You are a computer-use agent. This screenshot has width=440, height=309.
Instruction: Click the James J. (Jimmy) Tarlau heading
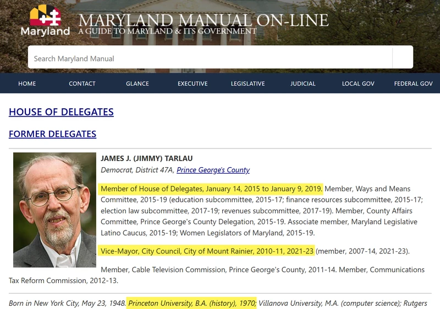click(x=146, y=158)
